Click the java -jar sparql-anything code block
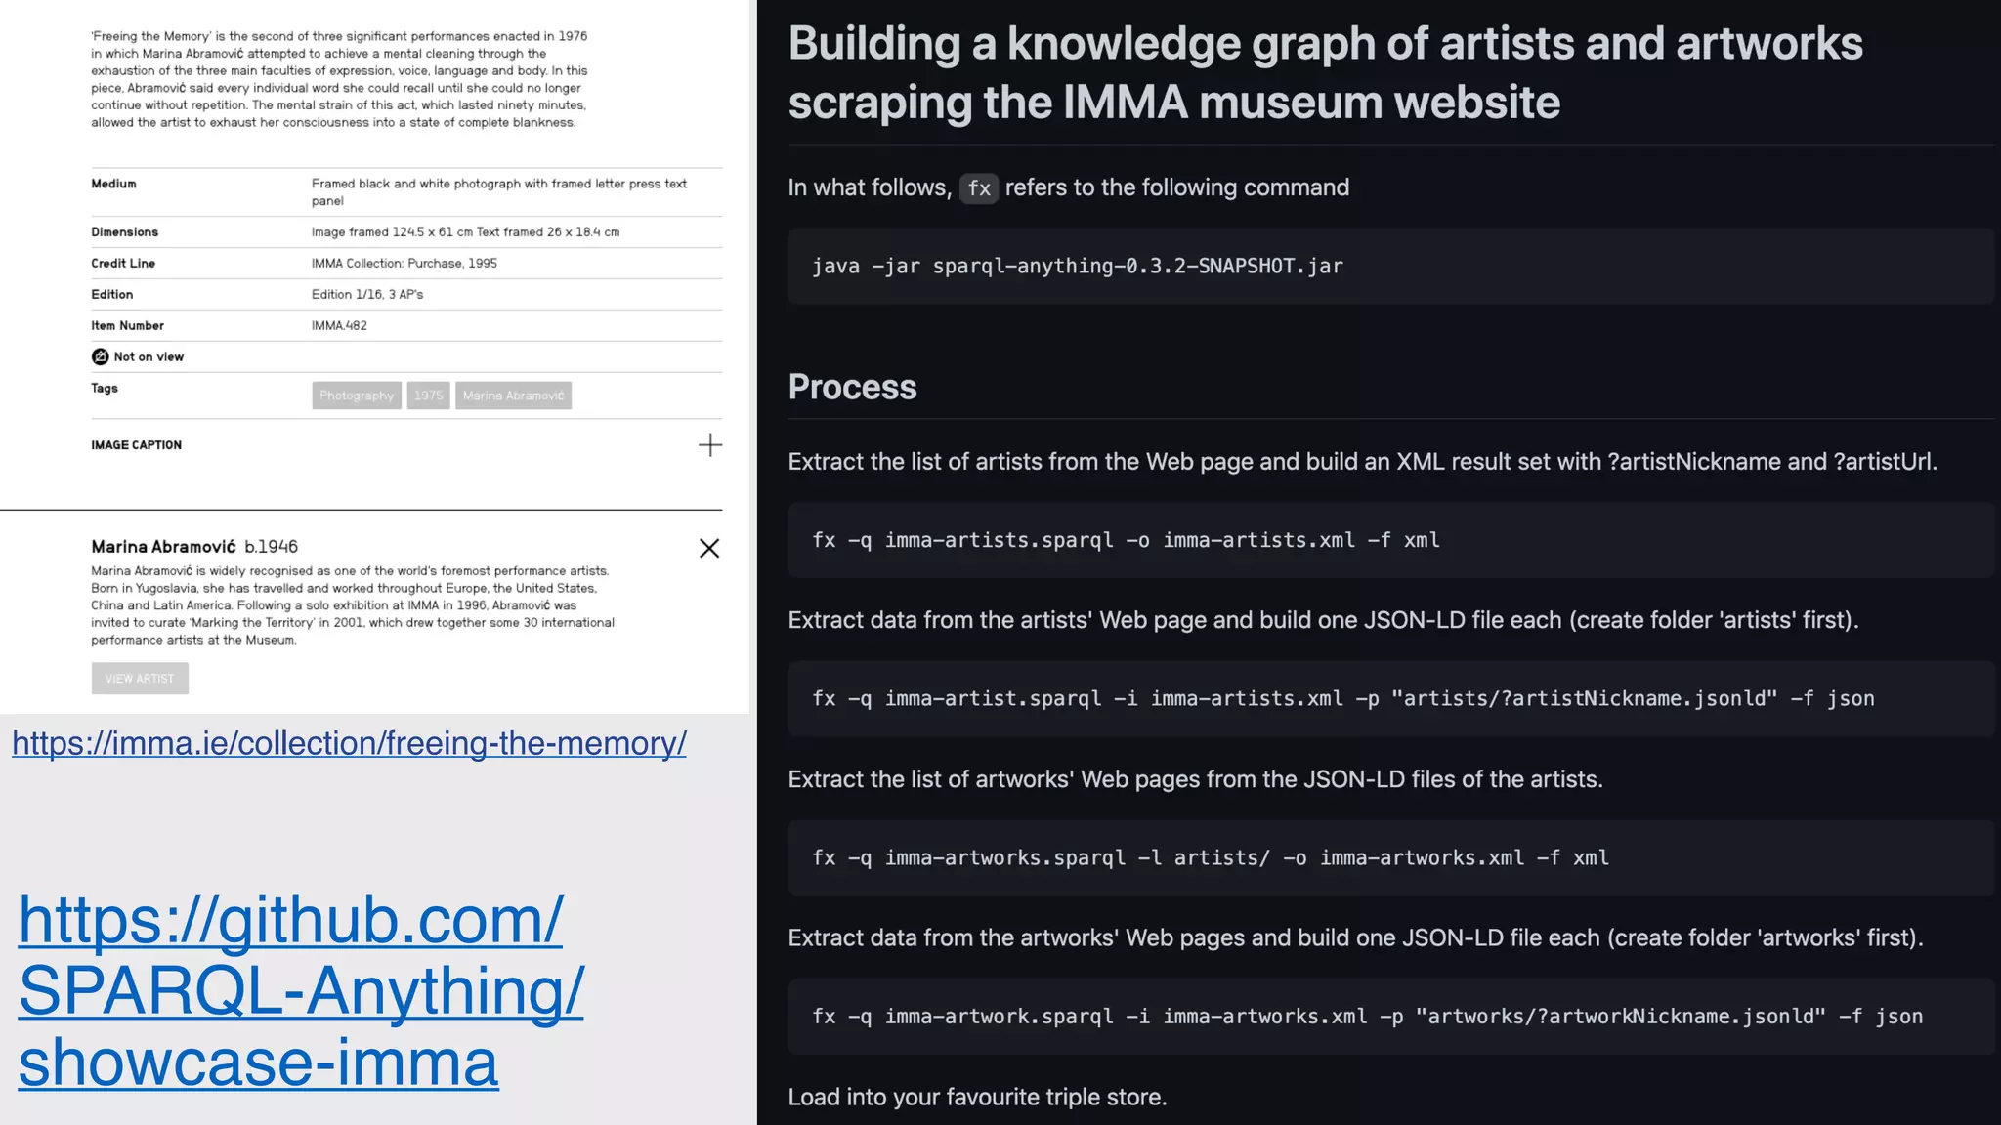The width and height of the screenshot is (2001, 1125). 1391,266
